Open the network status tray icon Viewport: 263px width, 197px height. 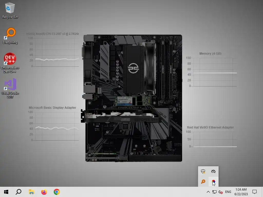pyautogui.click(x=214, y=192)
